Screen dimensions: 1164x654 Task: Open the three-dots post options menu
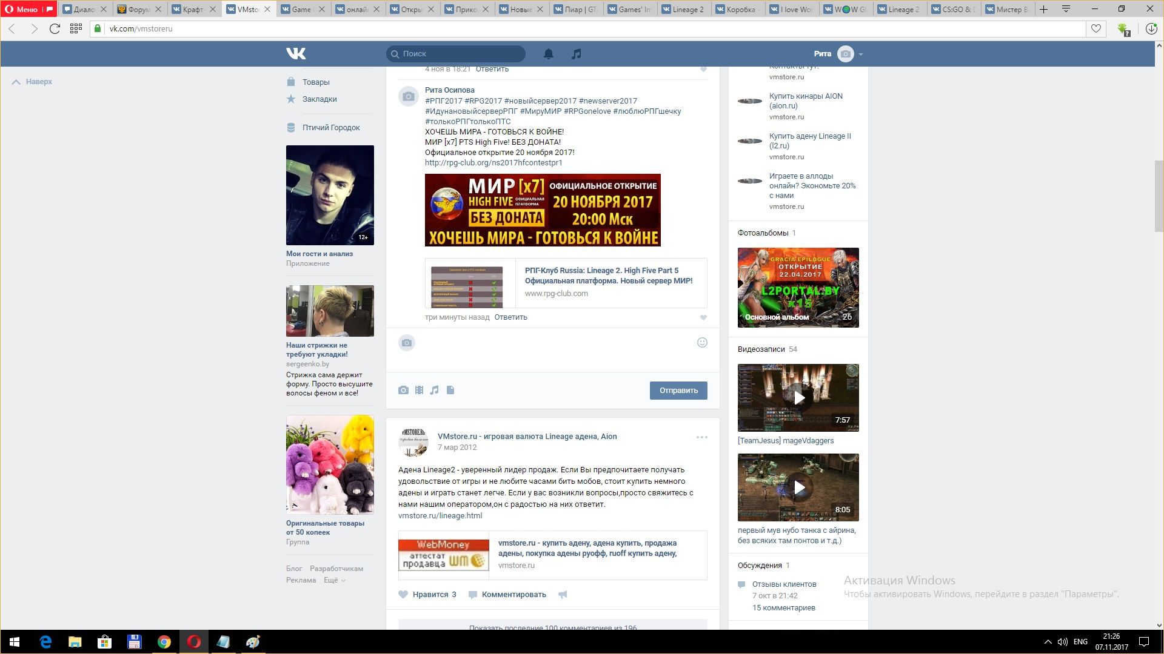[x=701, y=437]
